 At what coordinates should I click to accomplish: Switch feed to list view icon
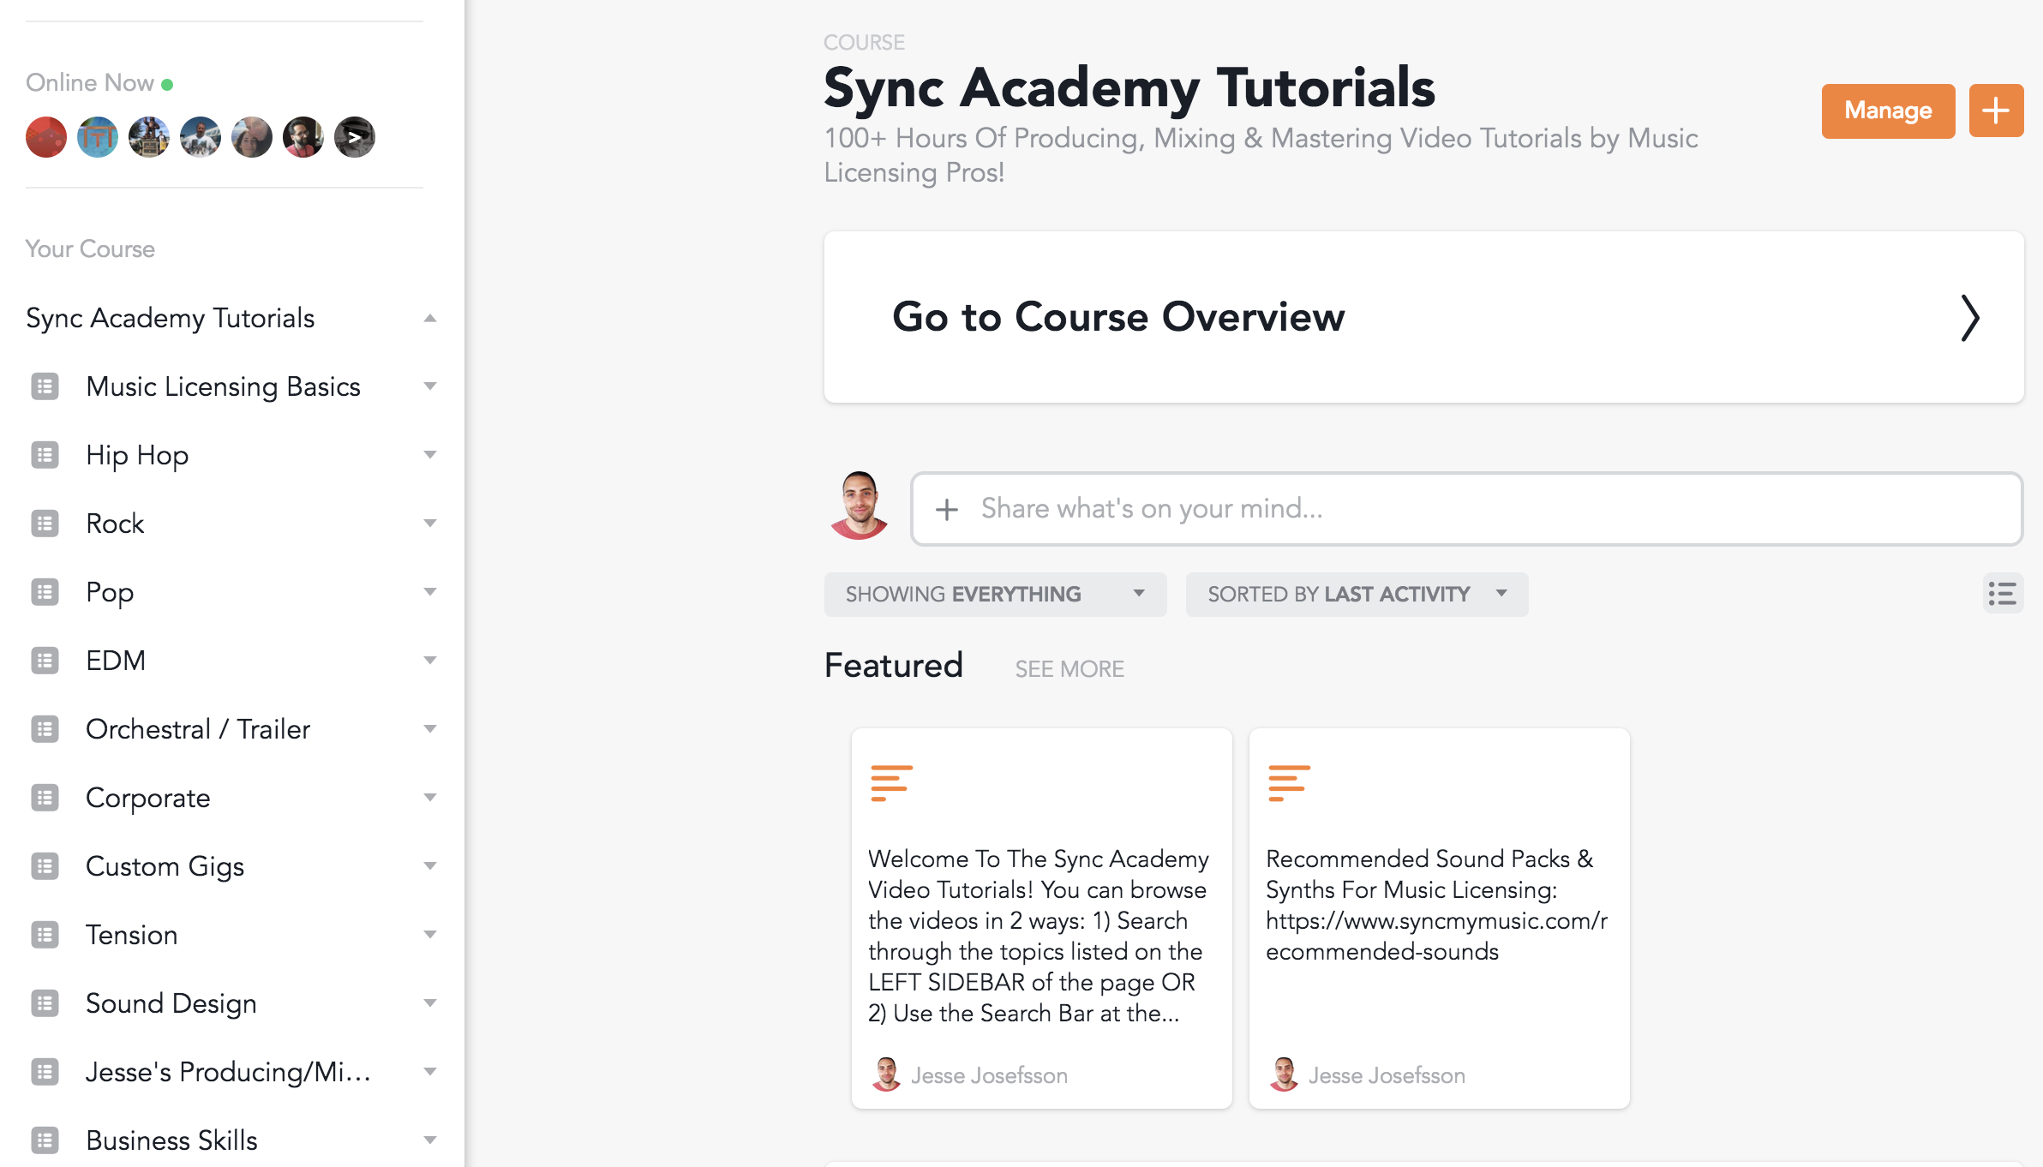tap(2003, 593)
